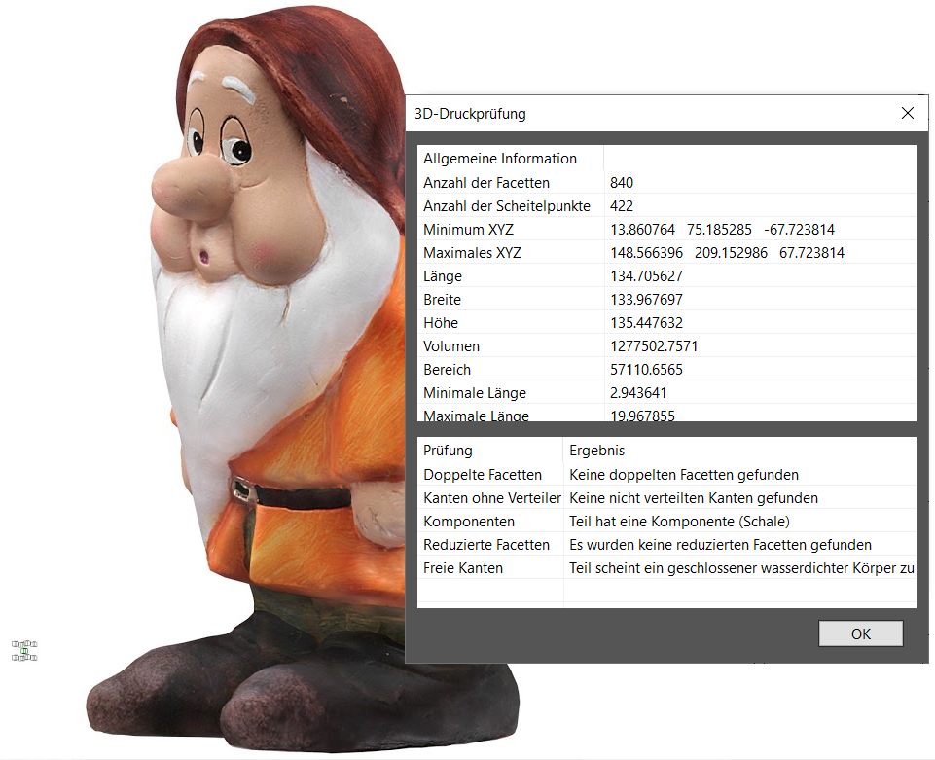Click result 'Es wurden keine reduzierten Facetten gefunden'
The width and height of the screenshot is (935, 760).
(720, 545)
